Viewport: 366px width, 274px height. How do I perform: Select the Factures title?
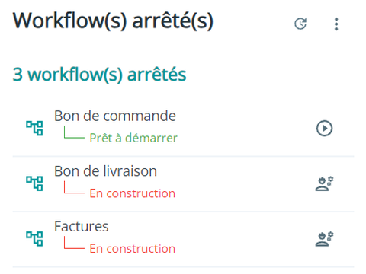[82, 226]
